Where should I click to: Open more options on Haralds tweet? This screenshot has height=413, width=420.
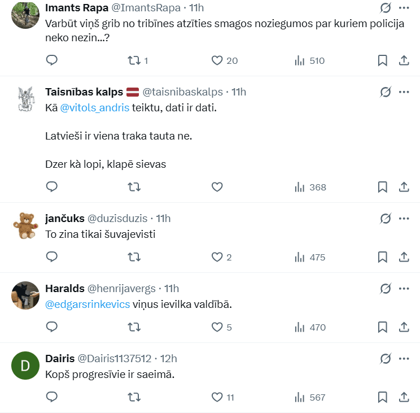[x=404, y=289]
